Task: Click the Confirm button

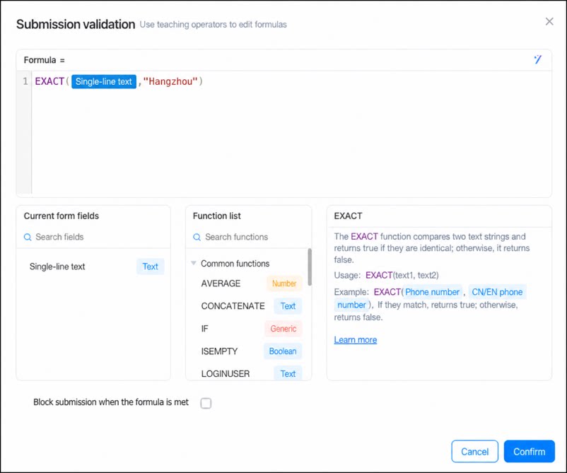Action: pyautogui.click(x=529, y=451)
